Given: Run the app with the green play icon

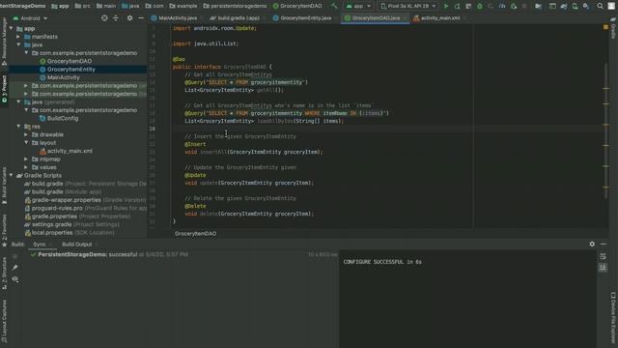Looking at the screenshot, I should coord(446,6).
